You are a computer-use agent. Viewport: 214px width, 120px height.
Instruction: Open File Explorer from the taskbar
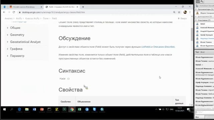pos(27,109)
